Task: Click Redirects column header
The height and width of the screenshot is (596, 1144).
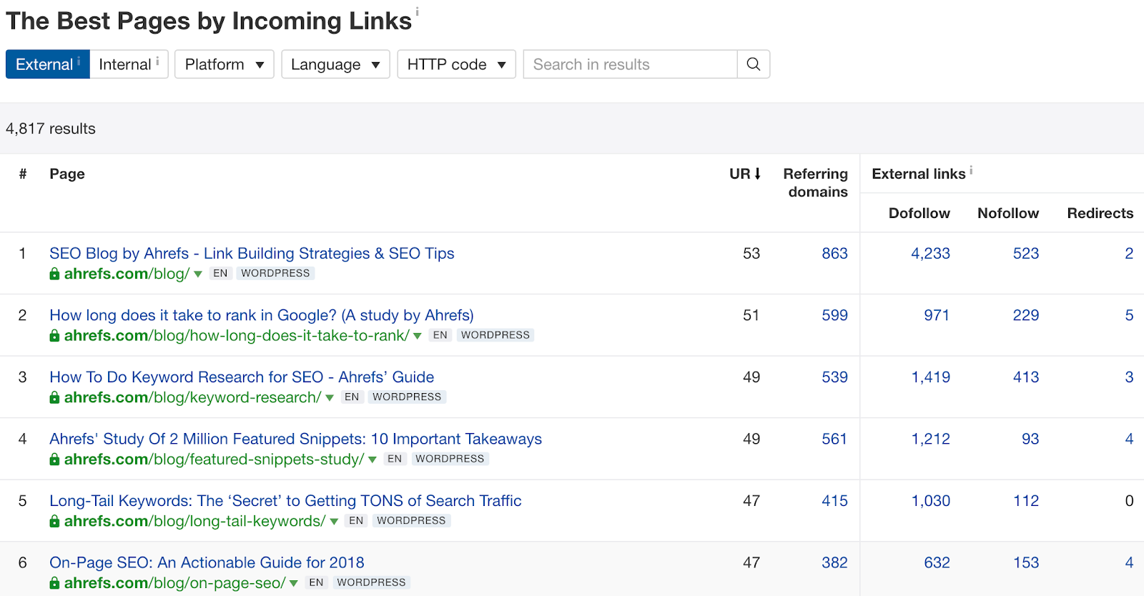Action: coord(1100,213)
